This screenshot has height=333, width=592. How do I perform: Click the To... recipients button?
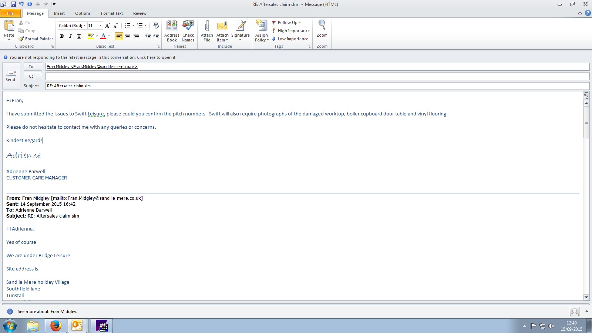33,67
